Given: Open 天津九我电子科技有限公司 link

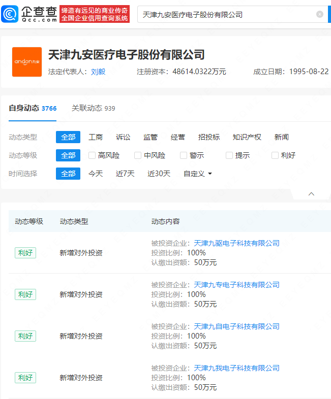Looking at the screenshot, I should click(x=237, y=368).
